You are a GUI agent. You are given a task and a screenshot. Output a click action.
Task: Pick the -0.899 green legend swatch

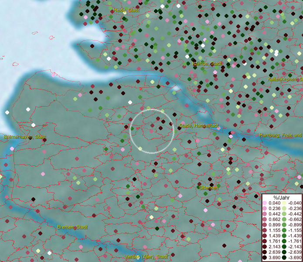coord(284,225)
